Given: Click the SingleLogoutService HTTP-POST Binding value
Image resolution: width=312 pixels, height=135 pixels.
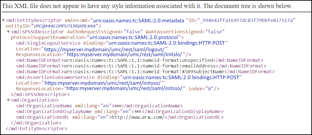Looking at the screenshot, I should [x=166, y=43].
